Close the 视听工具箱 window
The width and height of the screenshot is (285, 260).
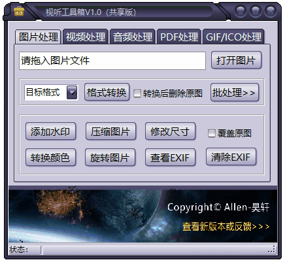271,11
